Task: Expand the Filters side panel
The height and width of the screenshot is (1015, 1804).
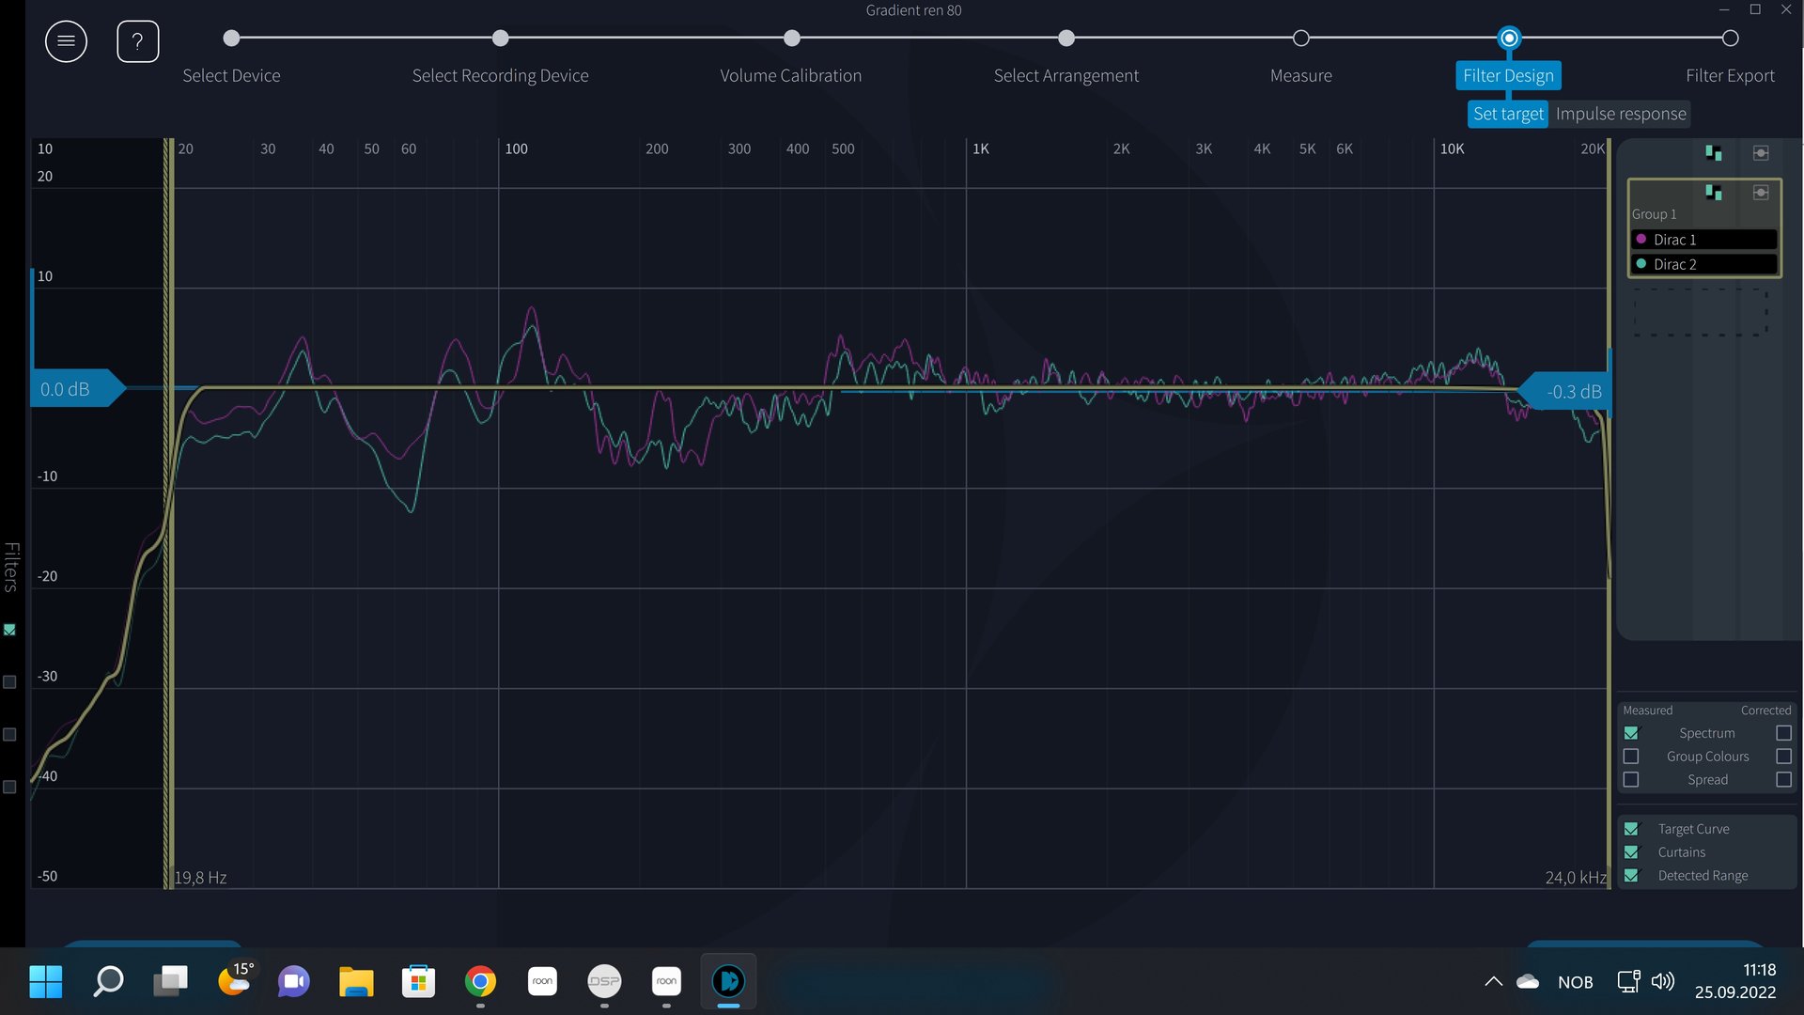Action: (11, 567)
